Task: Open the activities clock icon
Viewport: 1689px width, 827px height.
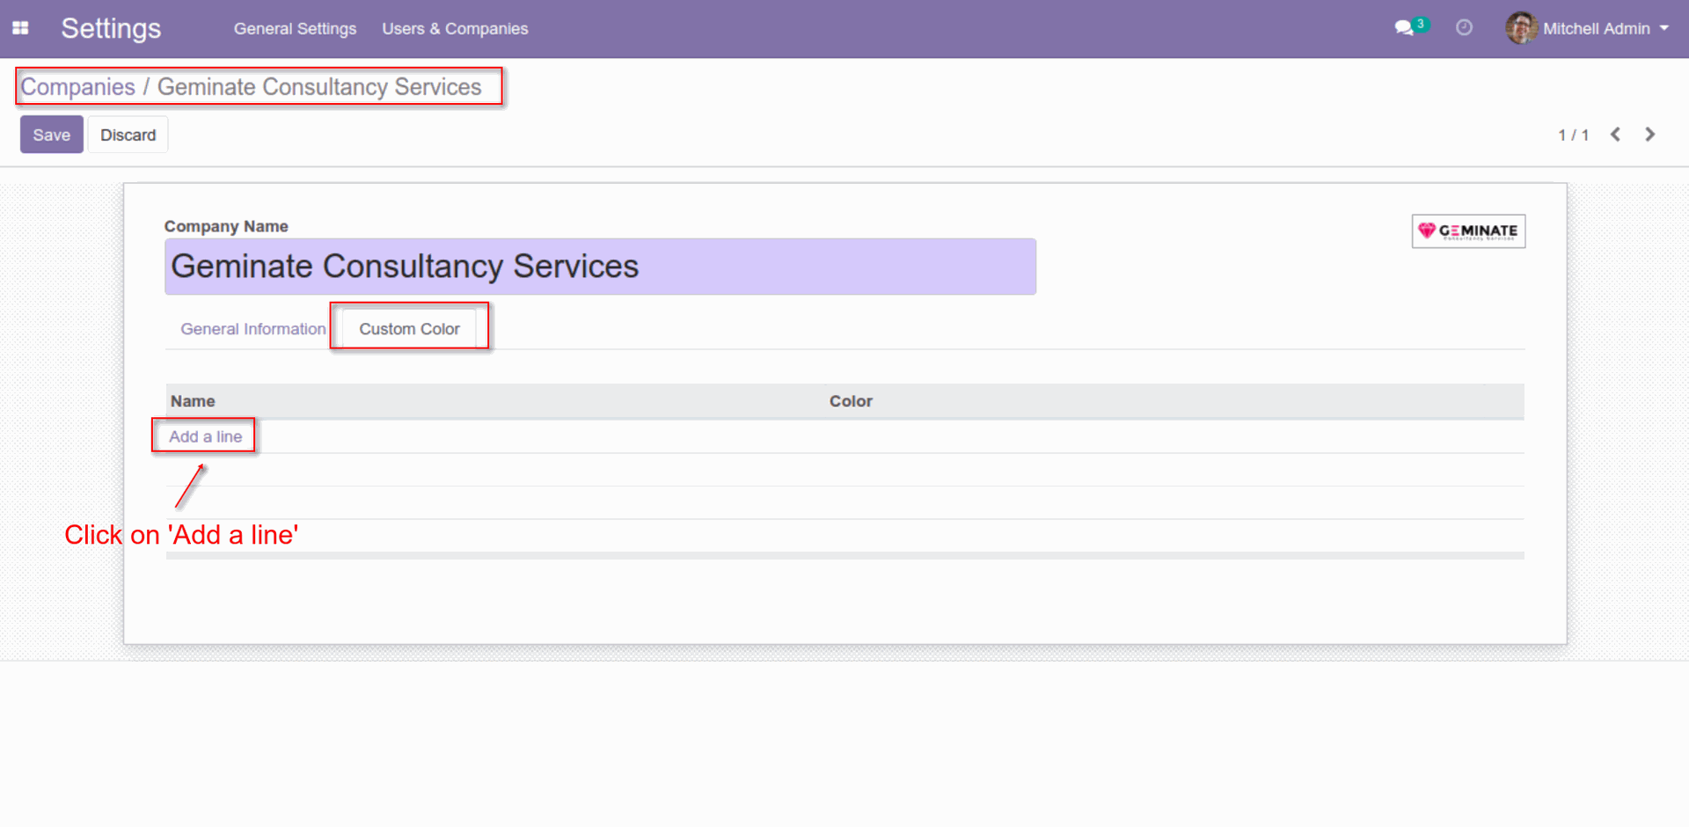Action: coord(1464,28)
